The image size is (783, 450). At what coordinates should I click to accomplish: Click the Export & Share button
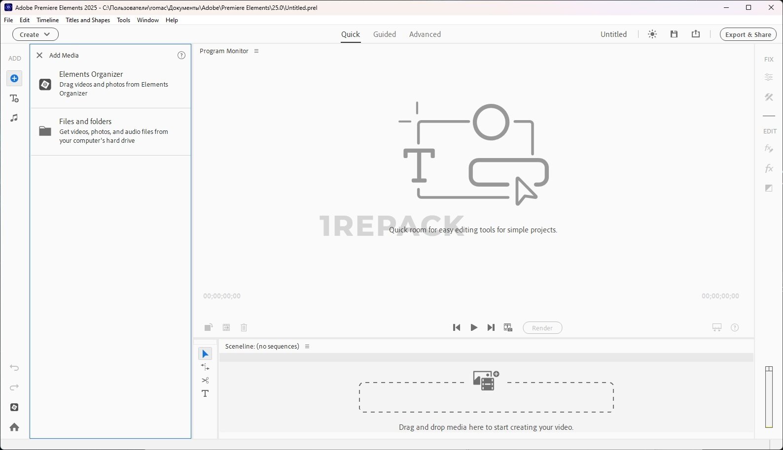tap(748, 34)
